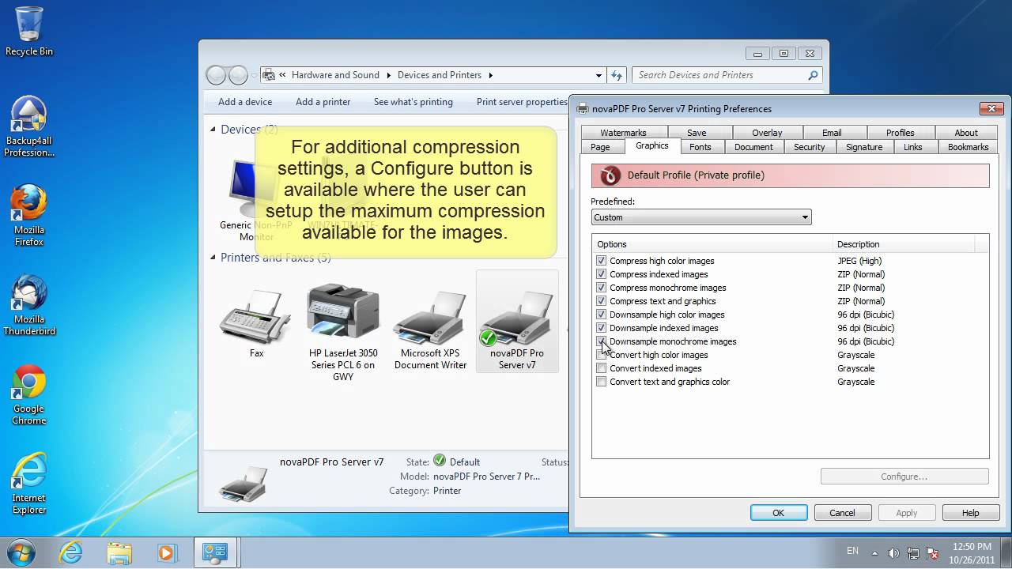
Task: Click OK in Printing Preferences
Action: [778, 513]
